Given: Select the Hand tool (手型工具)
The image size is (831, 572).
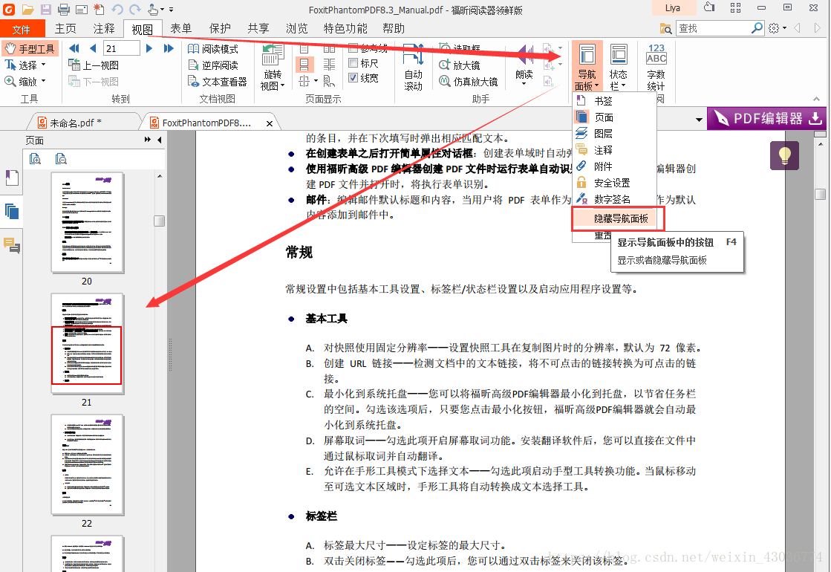Looking at the screenshot, I should coord(30,49).
